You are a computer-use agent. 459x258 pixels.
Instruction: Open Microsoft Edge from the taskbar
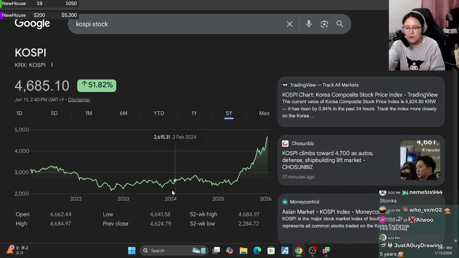click(x=257, y=250)
